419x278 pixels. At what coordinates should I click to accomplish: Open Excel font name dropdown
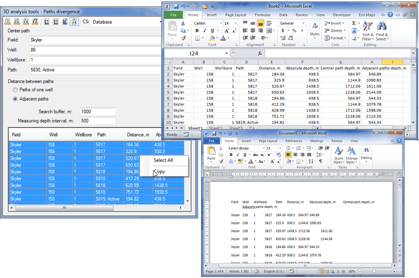point(221,23)
